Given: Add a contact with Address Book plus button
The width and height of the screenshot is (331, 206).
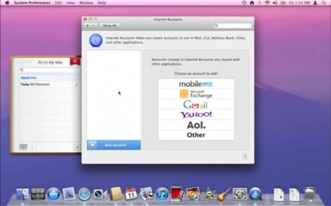Looking at the screenshot, I should click(x=77, y=147).
